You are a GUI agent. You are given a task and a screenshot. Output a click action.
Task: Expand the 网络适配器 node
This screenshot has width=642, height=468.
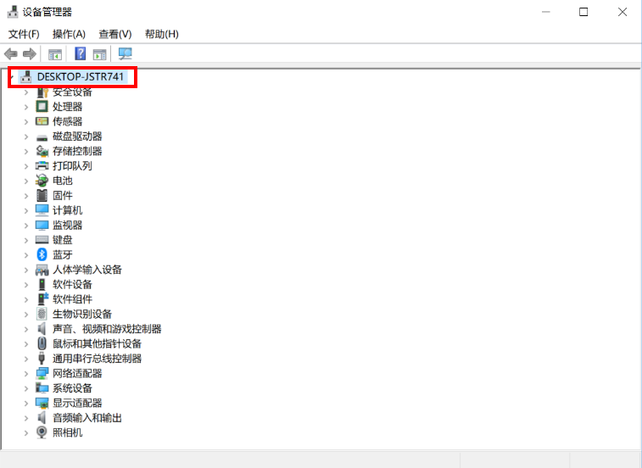[x=26, y=373]
